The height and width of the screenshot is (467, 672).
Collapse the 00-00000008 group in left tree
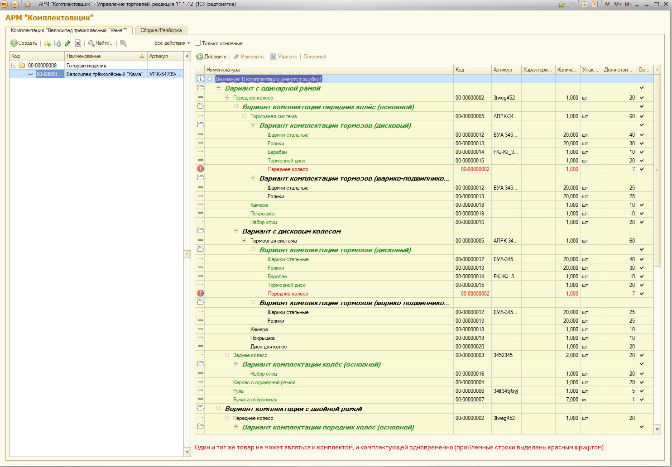coord(14,66)
